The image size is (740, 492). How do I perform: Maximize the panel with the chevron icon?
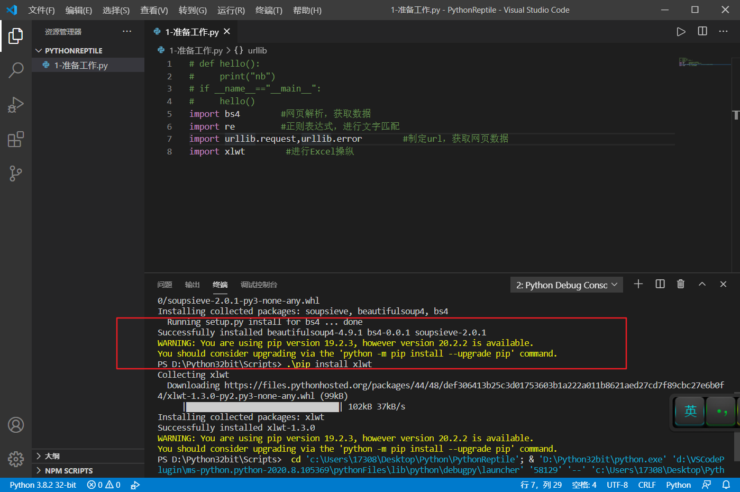702,284
